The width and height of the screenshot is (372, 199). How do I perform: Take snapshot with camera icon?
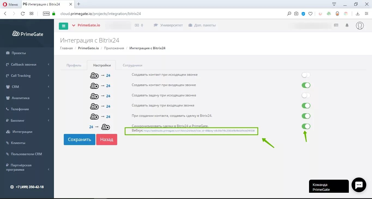296,14
